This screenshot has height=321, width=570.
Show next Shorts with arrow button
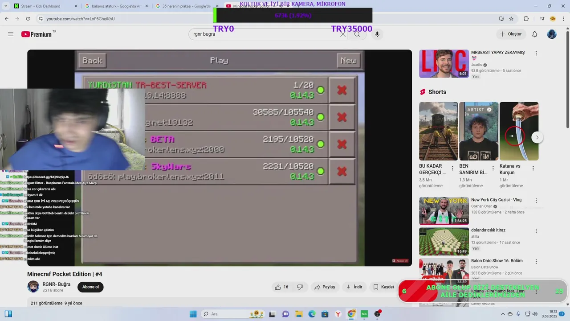pyautogui.click(x=537, y=137)
